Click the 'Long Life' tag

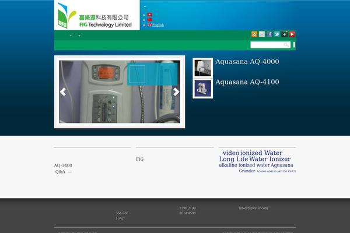(233, 159)
